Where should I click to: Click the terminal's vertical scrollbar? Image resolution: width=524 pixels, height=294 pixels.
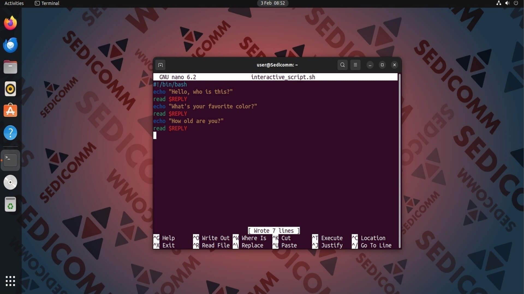tap(400, 161)
